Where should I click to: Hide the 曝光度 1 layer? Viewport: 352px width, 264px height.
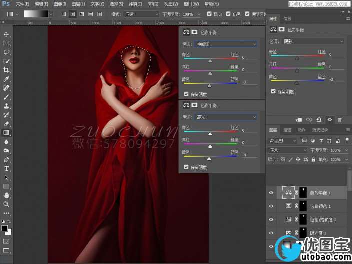tap(271, 233)
